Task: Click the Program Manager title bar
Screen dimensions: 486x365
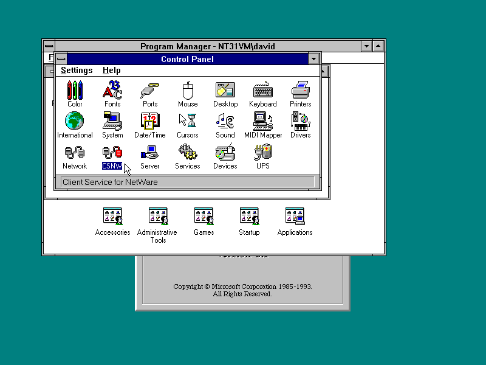Action: pos(208,46)
